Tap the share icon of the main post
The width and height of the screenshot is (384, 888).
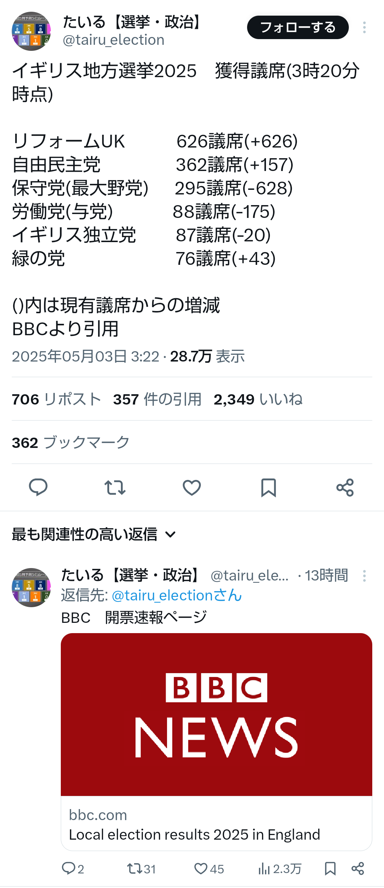(x=345, y=487)
